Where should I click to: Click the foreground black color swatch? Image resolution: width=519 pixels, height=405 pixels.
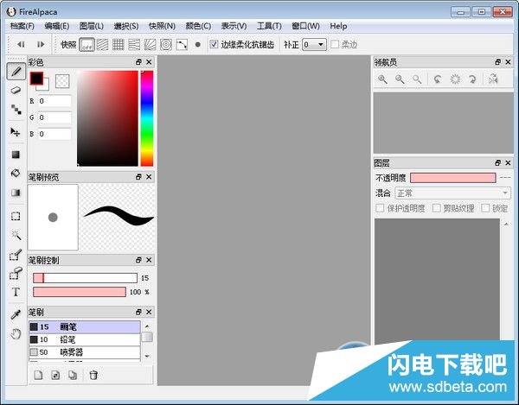pos(36,79)
